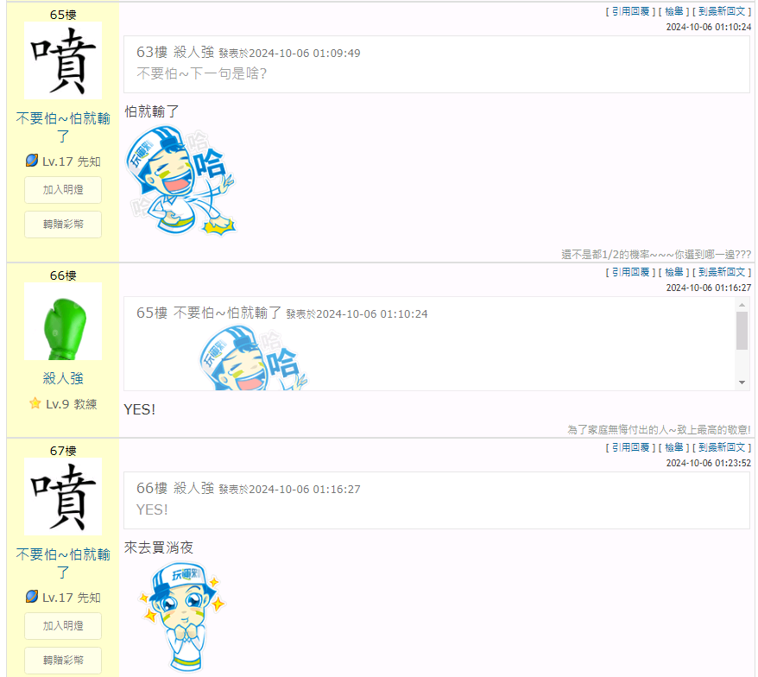758x677 pixels.
Task: Click scrollbar thumb in floor 66 quote
Action: (742, 330)
